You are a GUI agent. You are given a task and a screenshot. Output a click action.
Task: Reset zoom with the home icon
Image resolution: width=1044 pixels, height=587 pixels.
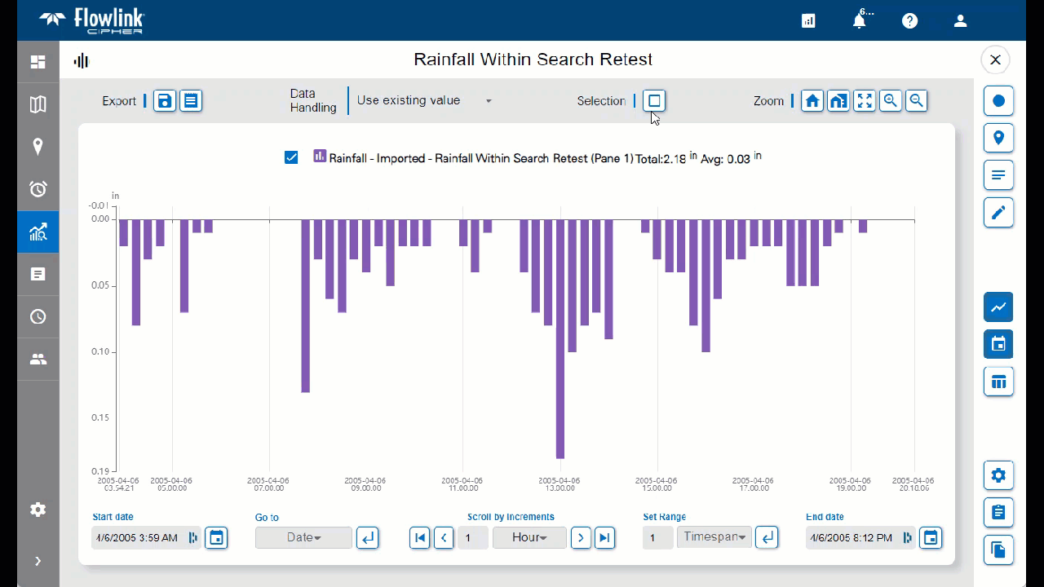coord(812,101)
